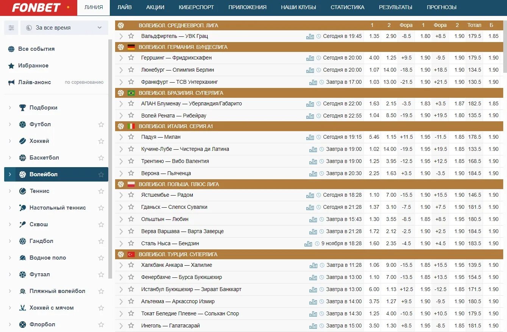
Task: Bet on odds 14.00 for Олимпия Берлин win
Action: pos(390,70)
